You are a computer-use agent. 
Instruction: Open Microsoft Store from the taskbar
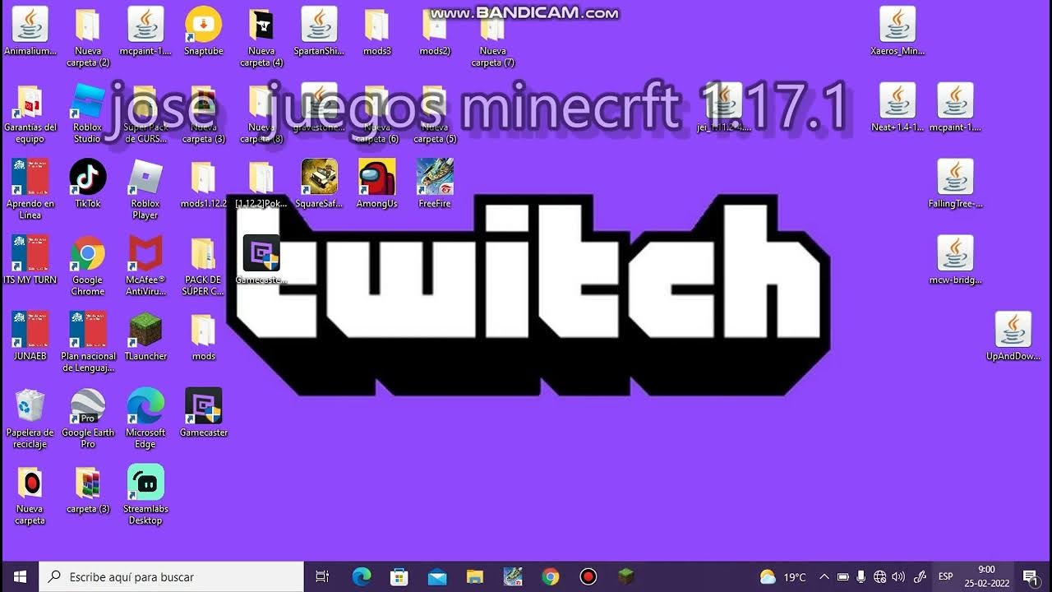pos(399,576)
